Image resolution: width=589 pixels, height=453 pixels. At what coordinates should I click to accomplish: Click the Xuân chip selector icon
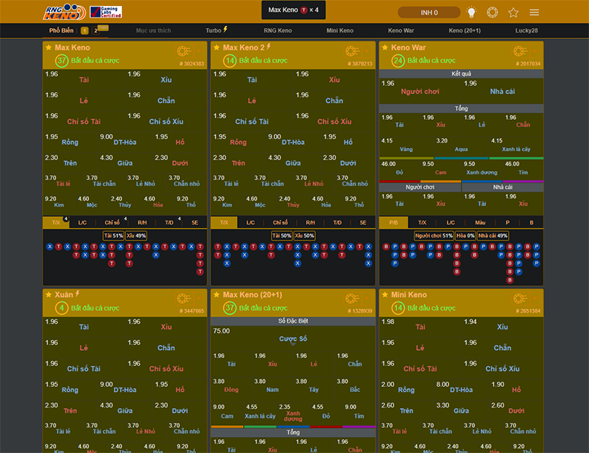click(x=183, y=299)
